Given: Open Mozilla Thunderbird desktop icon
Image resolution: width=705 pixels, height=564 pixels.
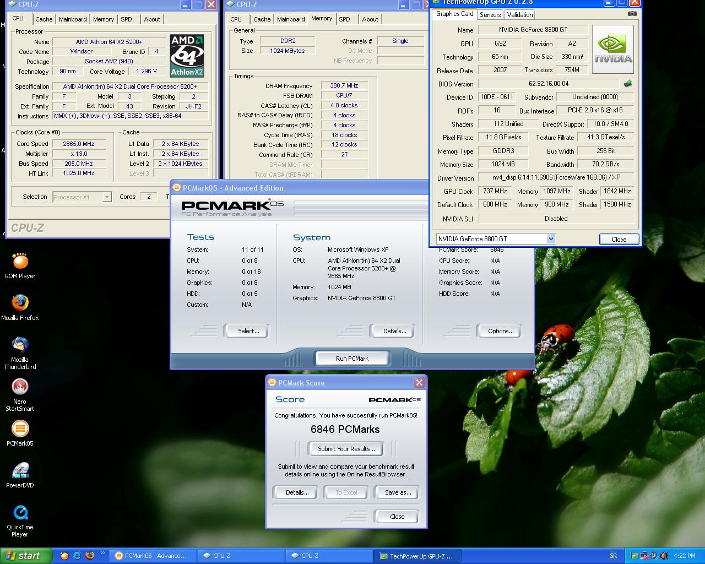Looking at the screenshot, I should [x=20, y=353].
